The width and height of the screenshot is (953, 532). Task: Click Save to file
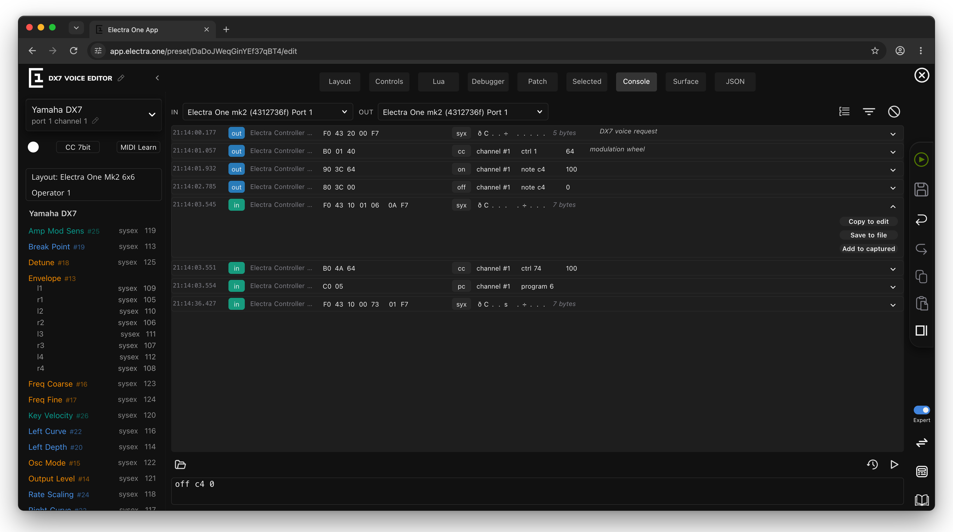click(x=868, y=235)
